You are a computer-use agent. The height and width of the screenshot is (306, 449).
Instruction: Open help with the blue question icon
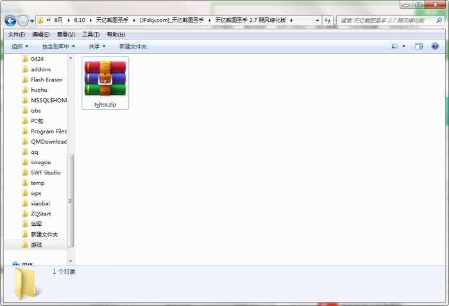click(x=435, y=46)
